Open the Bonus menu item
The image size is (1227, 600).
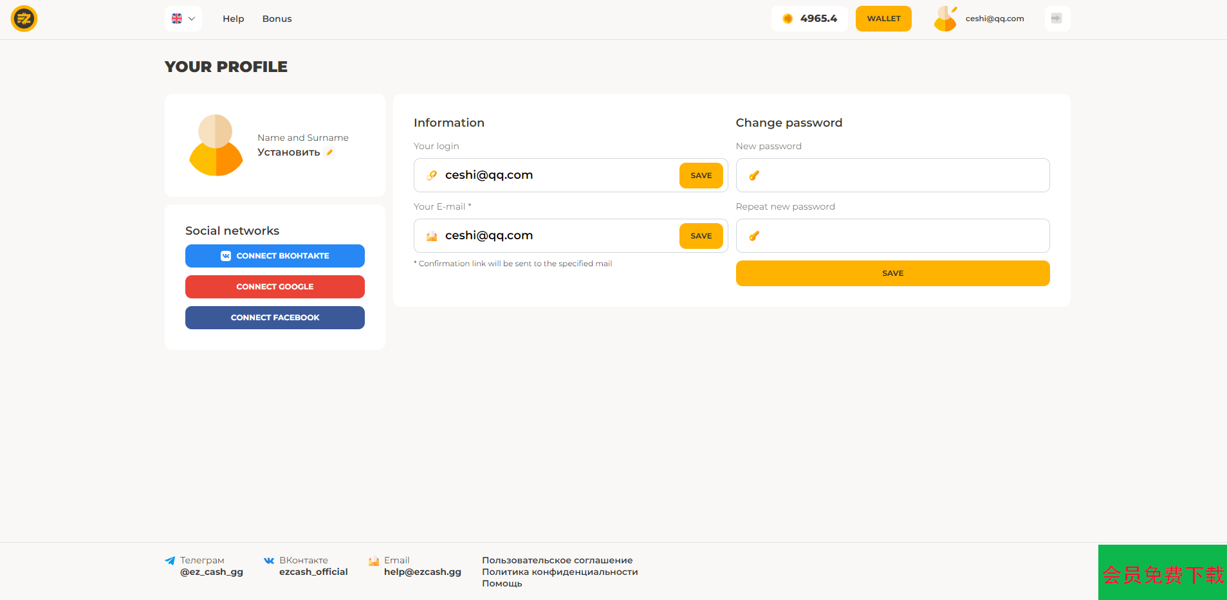pyautogui.click(x=277, y=19)
